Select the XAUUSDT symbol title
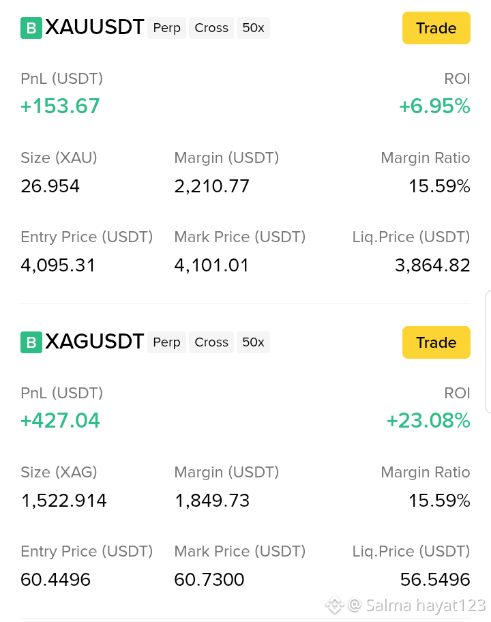 click(x=94, y=27)
